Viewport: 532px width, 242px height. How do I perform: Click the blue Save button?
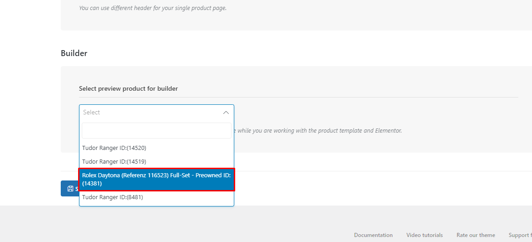(70, 189)
